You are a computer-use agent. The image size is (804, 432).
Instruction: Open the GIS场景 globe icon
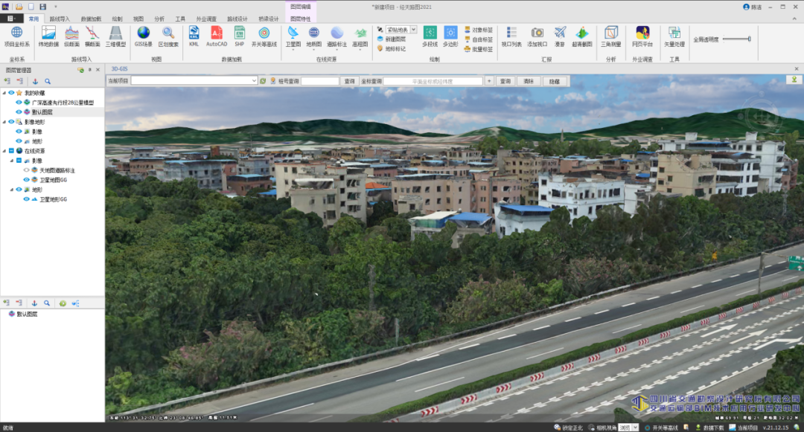(144, 36)
